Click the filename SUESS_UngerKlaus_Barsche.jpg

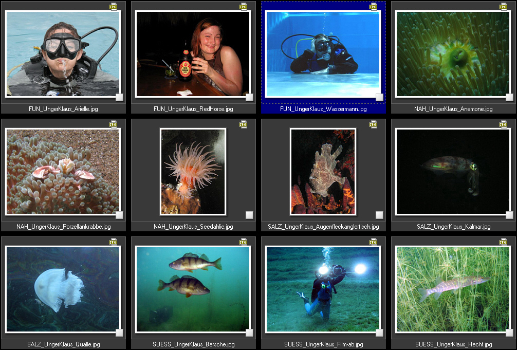(194, 344)
